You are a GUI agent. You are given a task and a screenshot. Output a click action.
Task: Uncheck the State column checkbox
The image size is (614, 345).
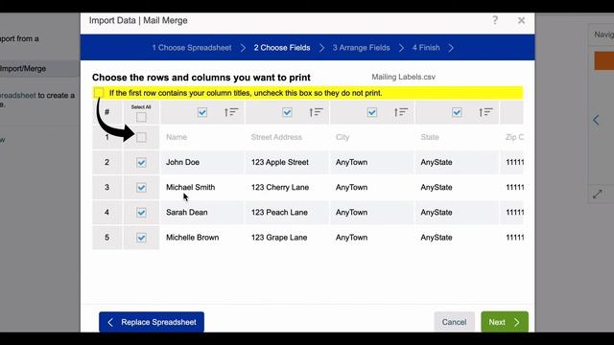click(x=457, y=113)
